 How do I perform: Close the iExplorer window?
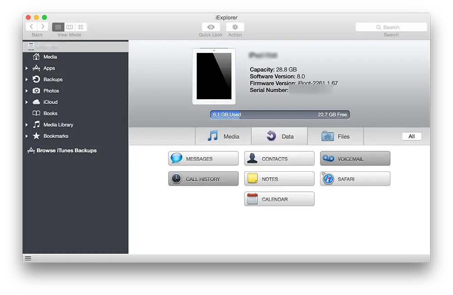28,17
